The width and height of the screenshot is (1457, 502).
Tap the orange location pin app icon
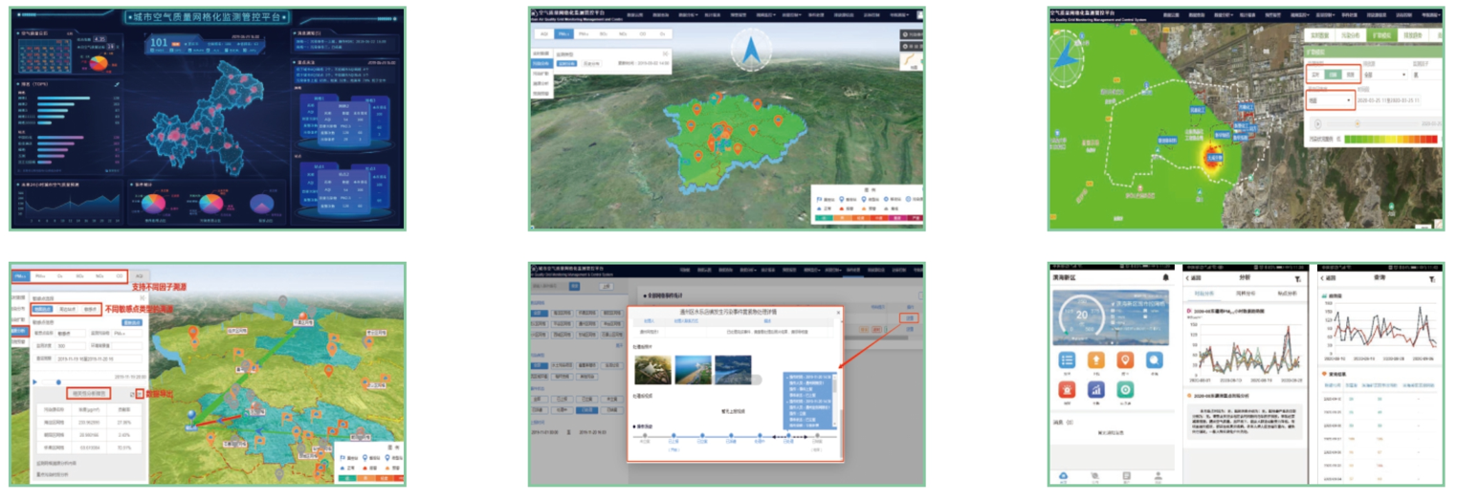click(x=1126, y=360)
